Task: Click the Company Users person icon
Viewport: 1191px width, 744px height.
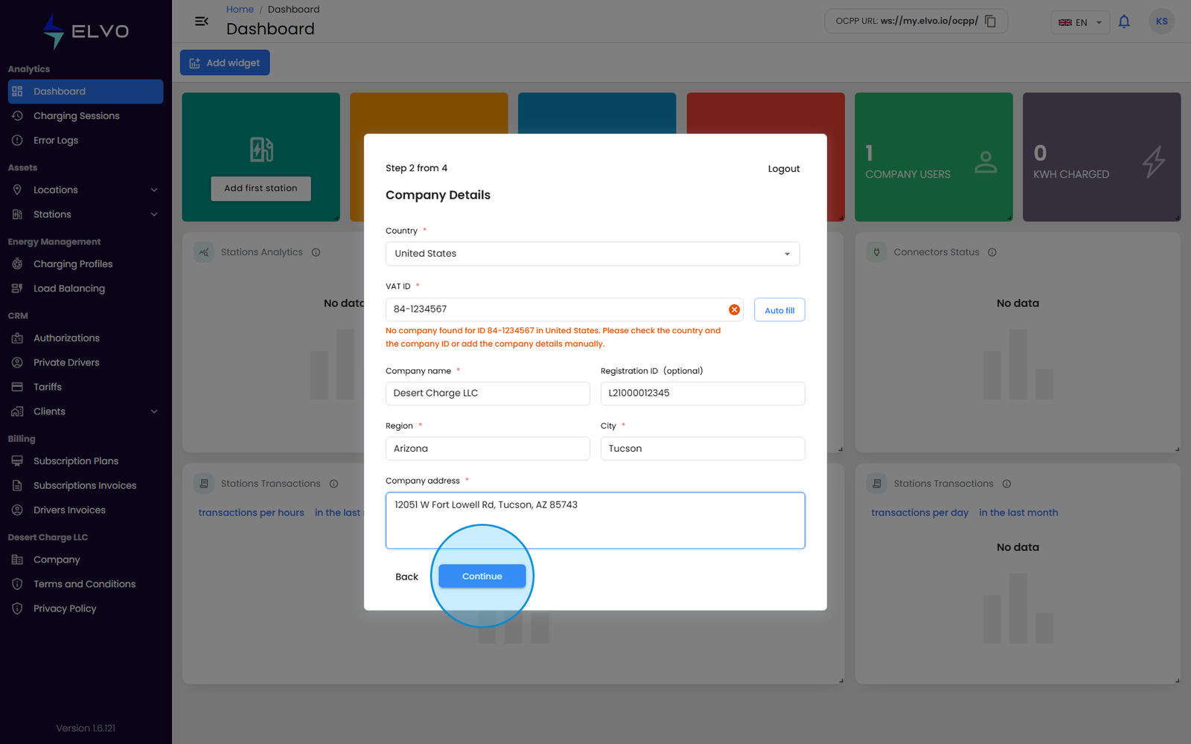Action: coord(986,162)
